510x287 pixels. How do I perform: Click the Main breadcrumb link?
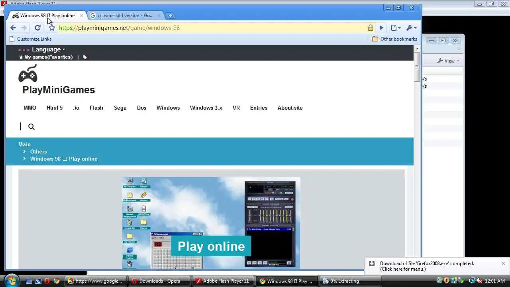coord(24,144)
